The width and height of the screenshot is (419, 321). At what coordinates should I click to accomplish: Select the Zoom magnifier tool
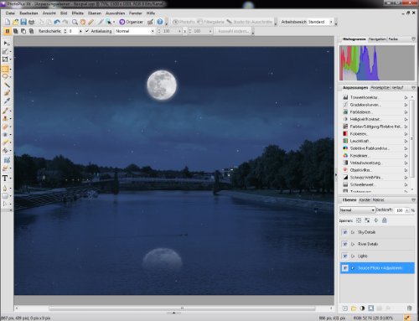point(75,22)
